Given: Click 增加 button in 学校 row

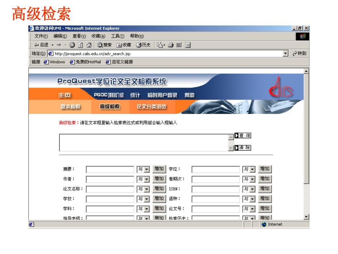Looking at the screenshot, I should tap(159, 199).
